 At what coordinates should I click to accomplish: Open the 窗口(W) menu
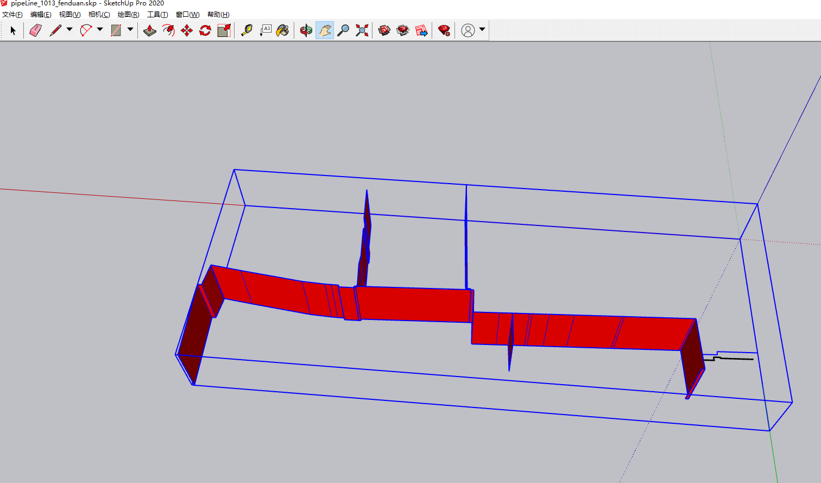(x=187, y=15)
